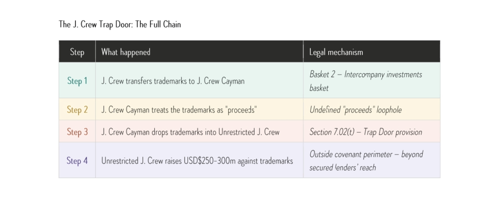485x205 pixels.
Task: Click 'secured lenders' reach' in the last row
Action: coord(342,167)
